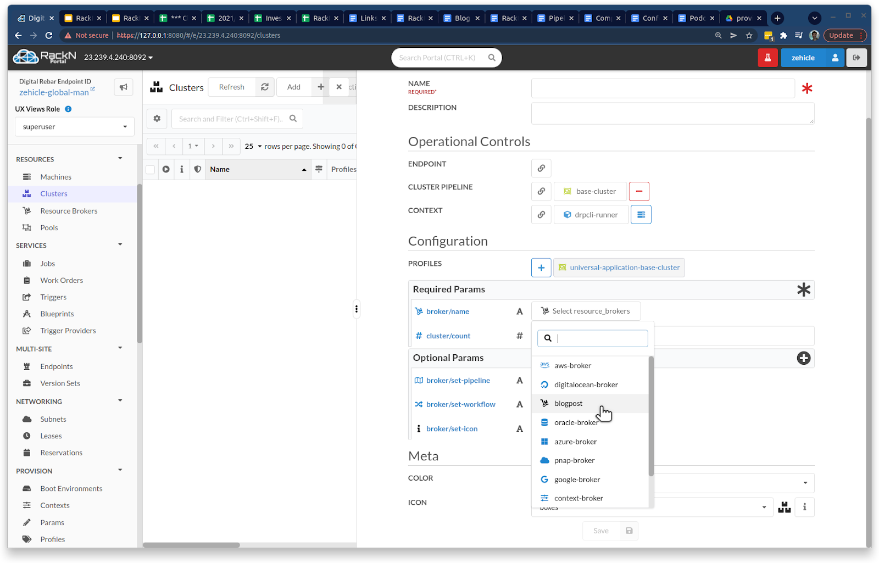The width and height of the screenshot is (879, 563).
Task: Click the UX Views Role info icon
Action: [68, 109]
